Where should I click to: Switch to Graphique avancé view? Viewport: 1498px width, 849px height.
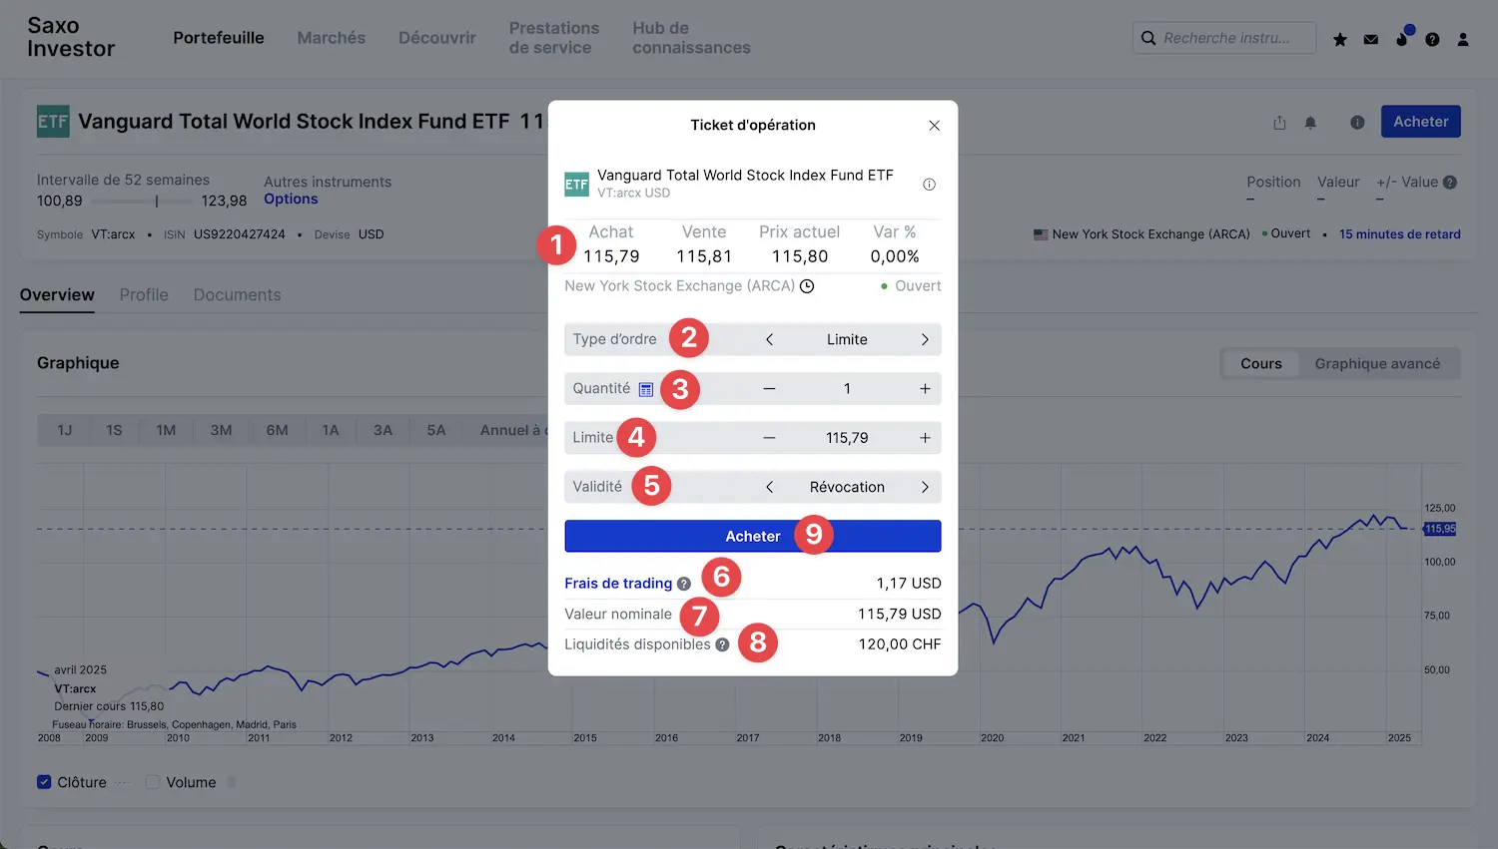pos(1377,364)
